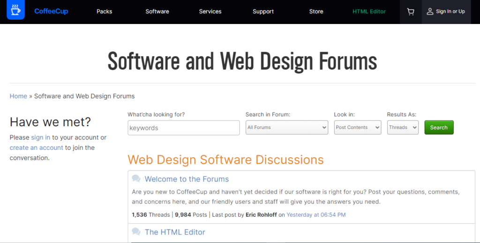Click the Have we met? heading

click(50, 122)
